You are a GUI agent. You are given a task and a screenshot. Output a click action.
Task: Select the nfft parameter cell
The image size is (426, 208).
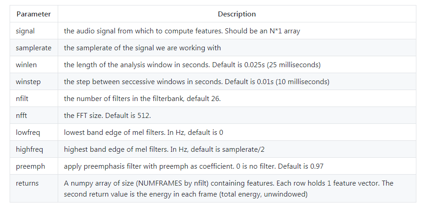(34, 115)
